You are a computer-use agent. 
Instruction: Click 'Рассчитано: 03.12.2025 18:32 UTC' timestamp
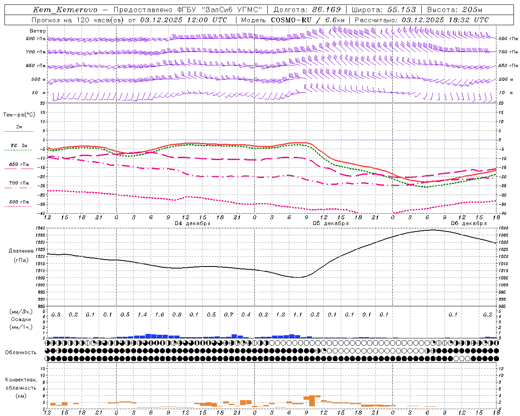[422, 20]
